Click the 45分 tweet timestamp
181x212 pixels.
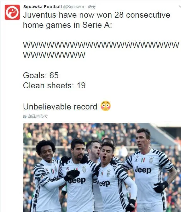(92, 7)
